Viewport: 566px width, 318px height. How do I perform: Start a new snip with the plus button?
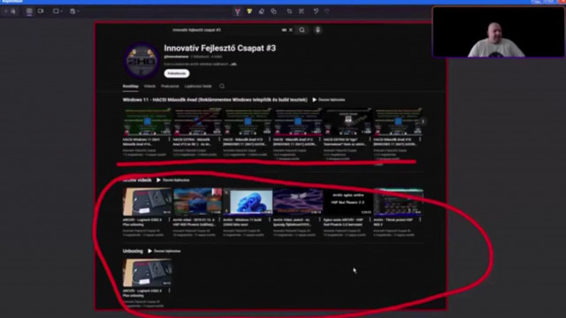(x=6, y=11)
